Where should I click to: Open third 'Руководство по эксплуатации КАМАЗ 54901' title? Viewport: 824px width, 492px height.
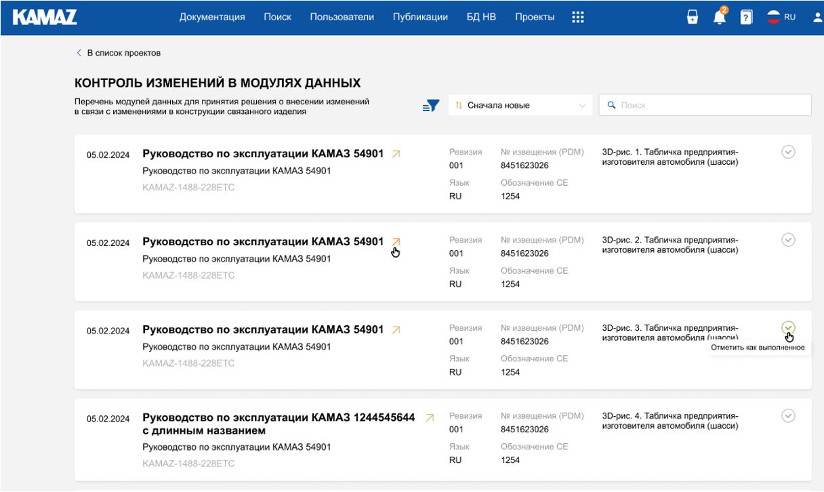click(x=263, y=330)
